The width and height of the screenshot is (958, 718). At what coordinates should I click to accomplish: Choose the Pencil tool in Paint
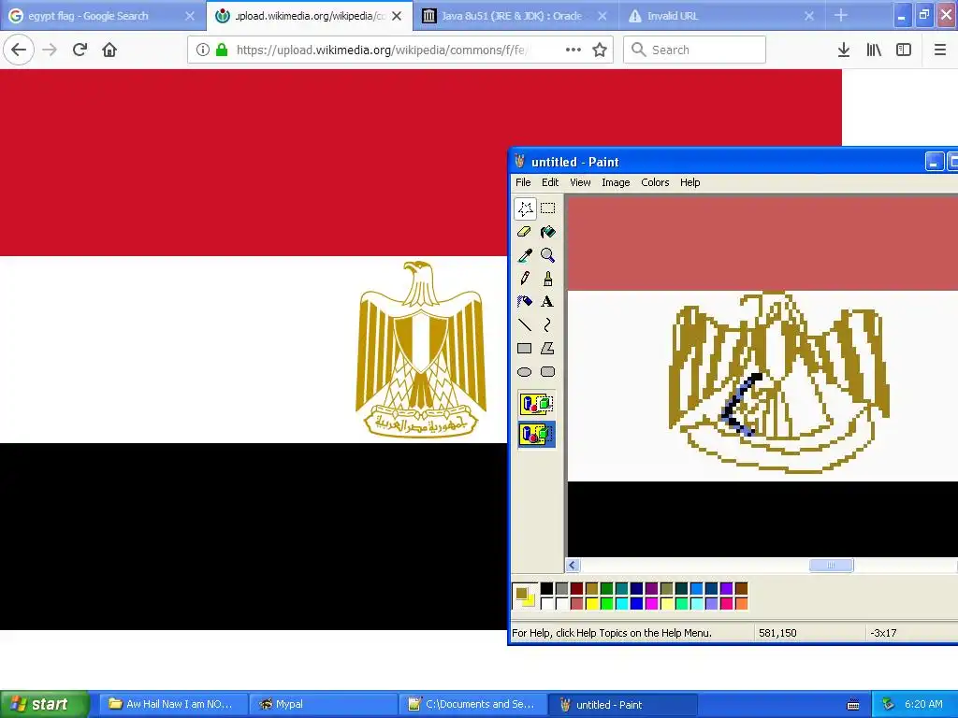click(x=525, y=279)
